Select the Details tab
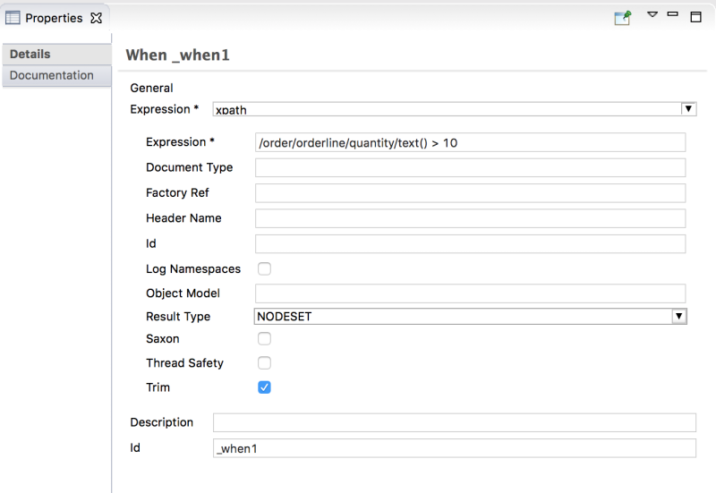Viewport: 716px width, 493px height. point(30,55)
